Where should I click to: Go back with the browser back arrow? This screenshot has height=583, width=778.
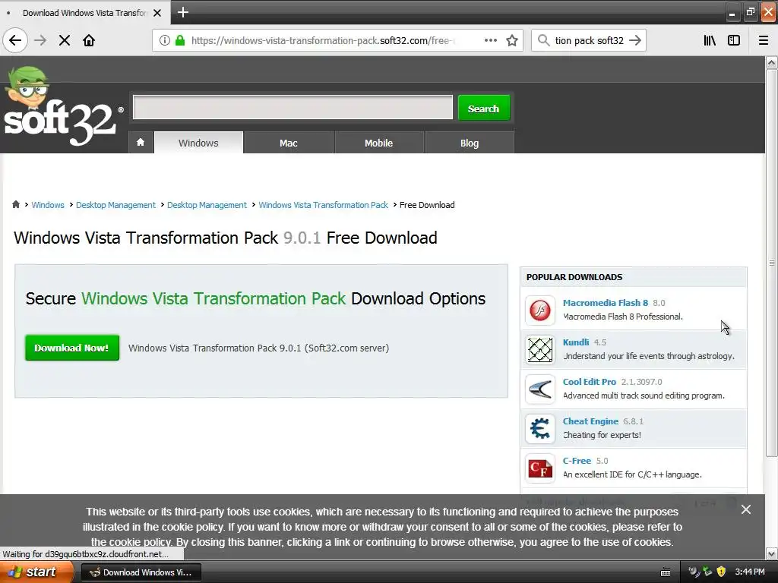pyautogui.click(x=15, y=40)
